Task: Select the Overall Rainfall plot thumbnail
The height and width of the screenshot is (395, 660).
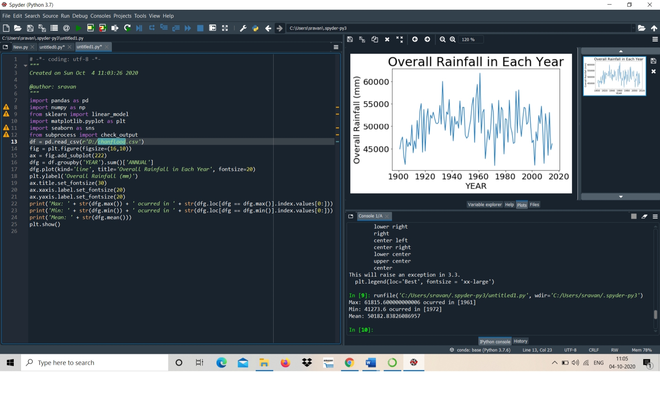Action: pyautogui.click(x=615, y=76)
